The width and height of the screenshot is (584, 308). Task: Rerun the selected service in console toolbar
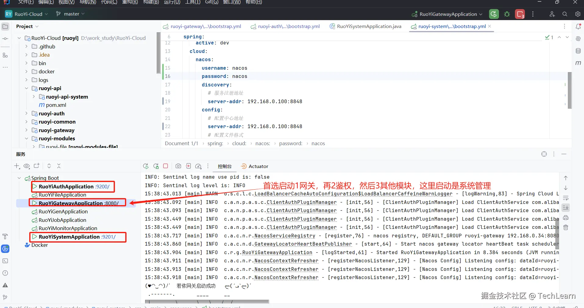pos(146,166)
